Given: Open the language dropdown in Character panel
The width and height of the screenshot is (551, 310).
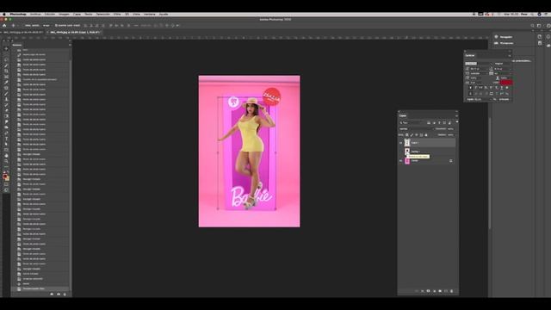Looking at the screenshot, I should tap(479, 100).
